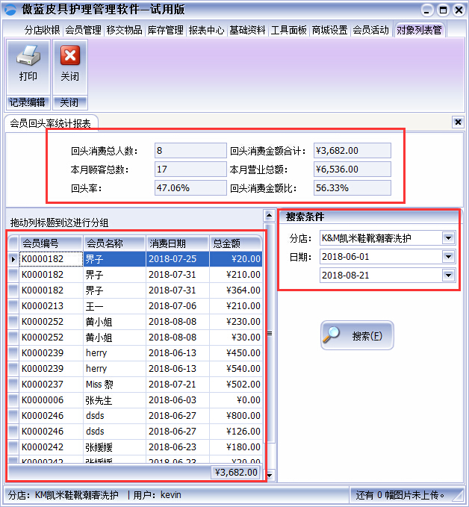The image size is (469, 507).
Task: Click the magnifier Search (搜索) button
Action: (x=357, y=336)
